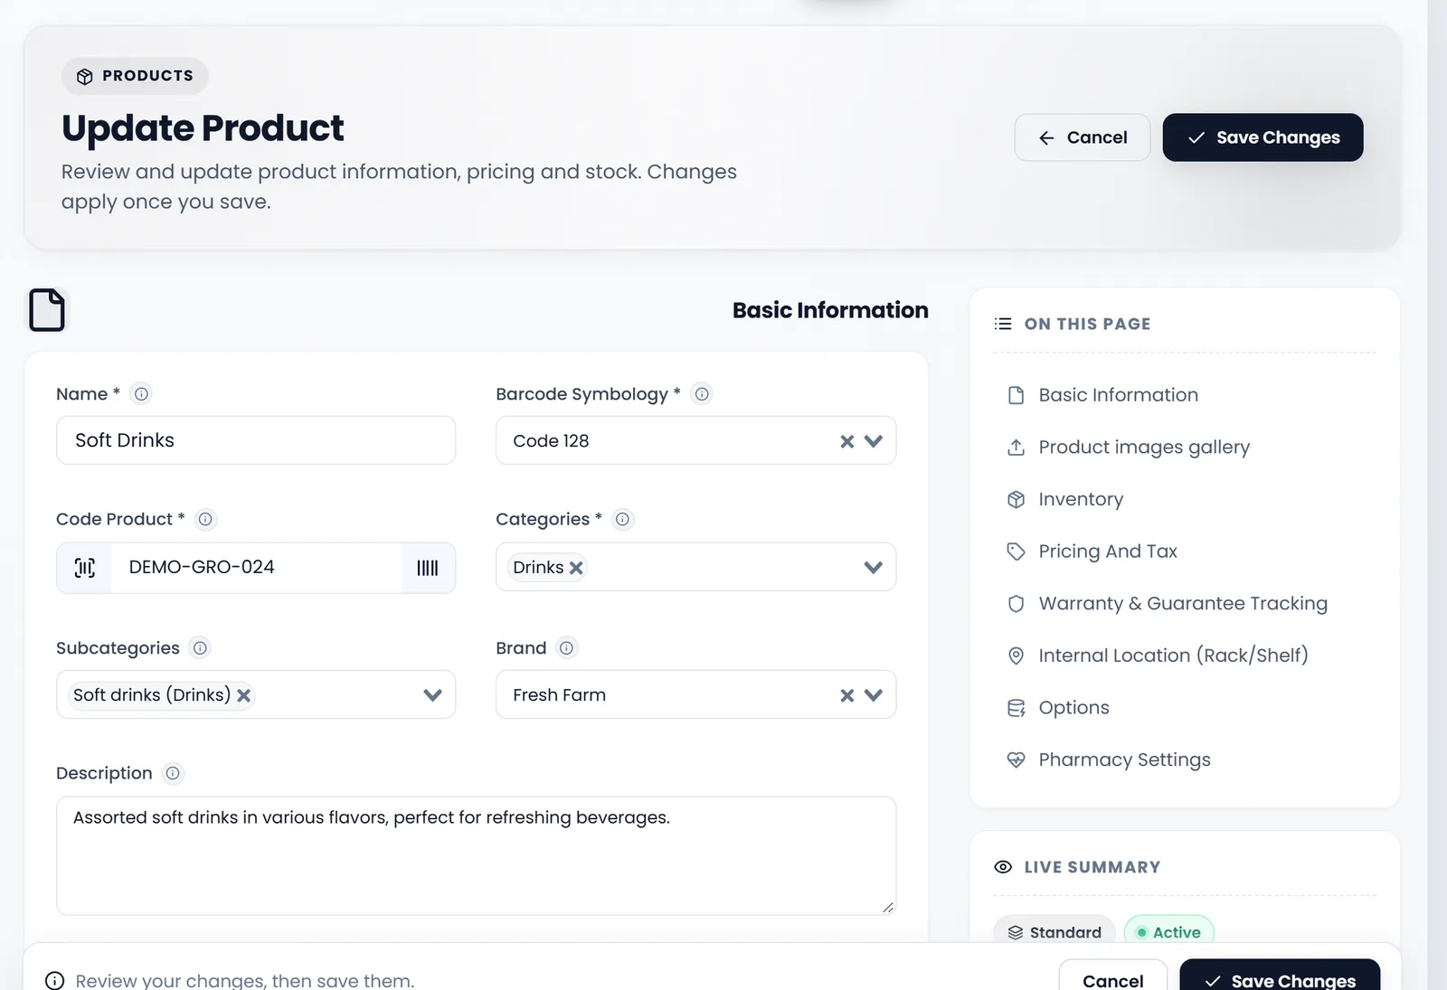The image size is (1447, 990).
Task: Go to Options section in page nav
Action: [x=1058, y=708]
